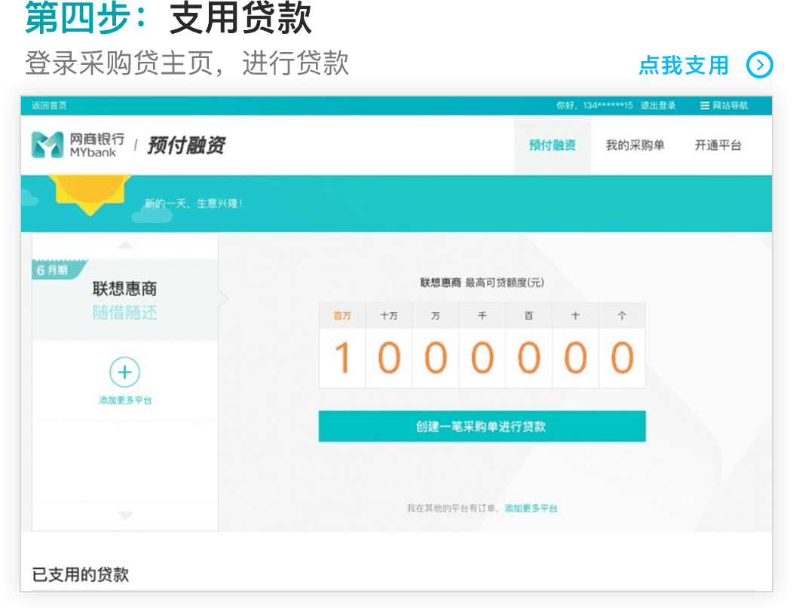Click the 百万 digit cell showing 1
This screenshot has height=612, width=793.
pos(342,357)
